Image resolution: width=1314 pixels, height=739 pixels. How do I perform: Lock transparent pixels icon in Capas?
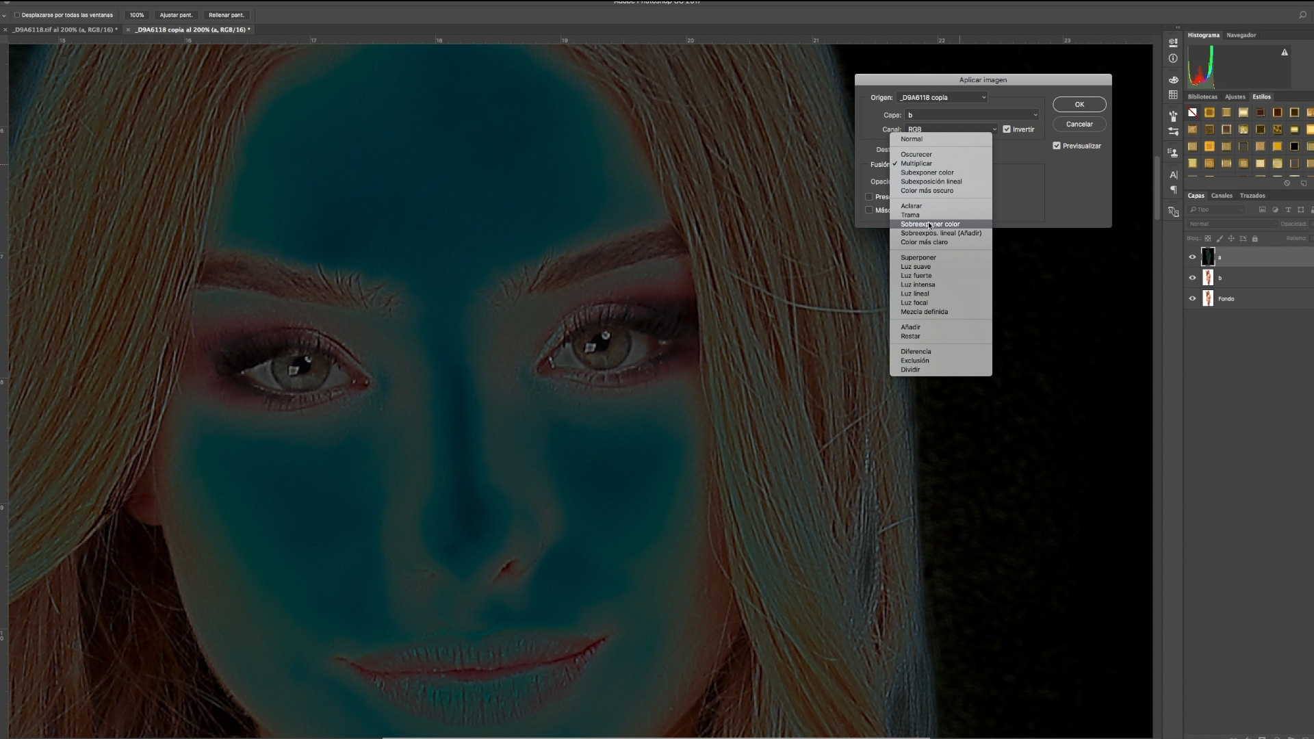[x=1208, y=238]
